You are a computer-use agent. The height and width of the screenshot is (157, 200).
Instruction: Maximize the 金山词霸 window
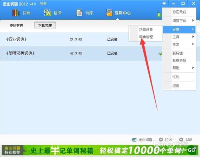point(183,4)
